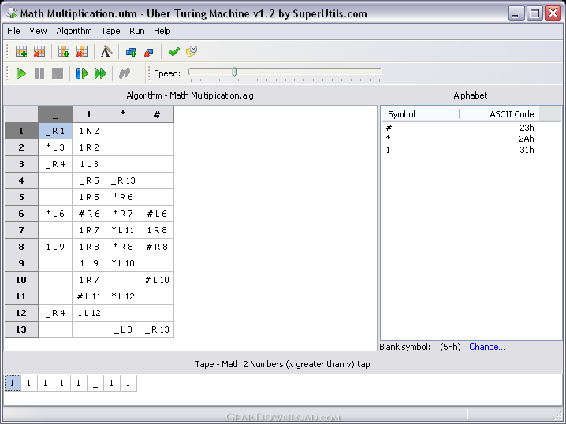Select the '_ R 1' cell in state 1
Image resolution: width=566 pixels, height=424 pixels.
coord(55,131)
